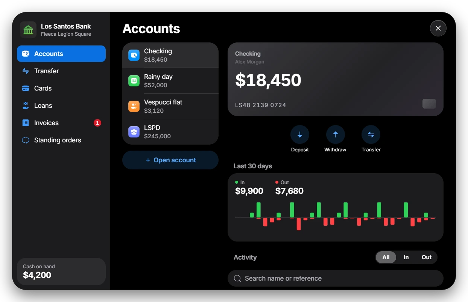468x302 pixels.
Task: Click the Withdraw label text
Action: pyautogui.click(x=336, y=149)
